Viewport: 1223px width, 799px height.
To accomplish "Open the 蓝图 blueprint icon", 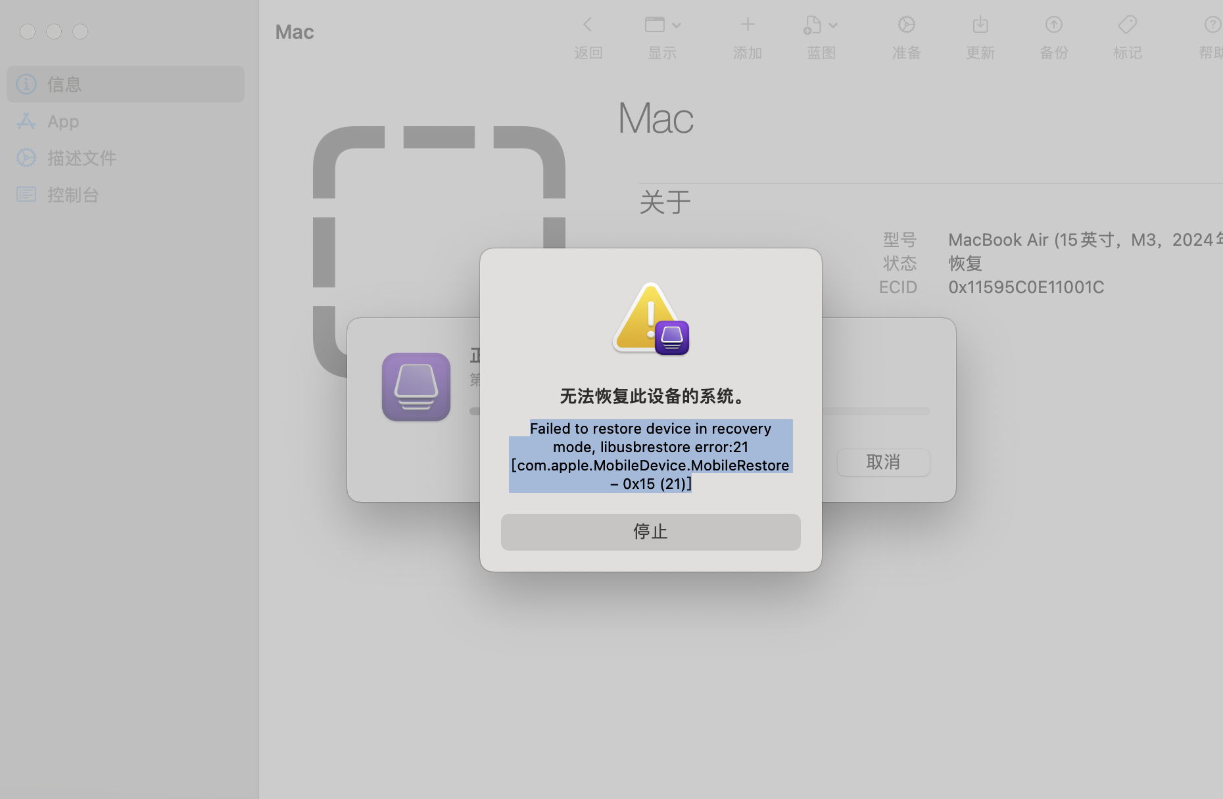I will 813,25.
